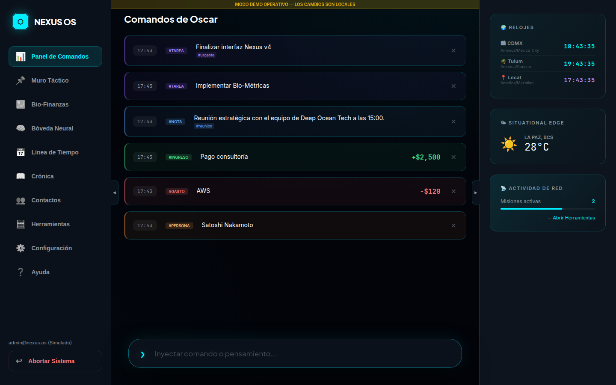Toggle the #urgente tag on Finalizar interfaz Nexus v4
The image size is (616, 385).
tap(206, 55)
